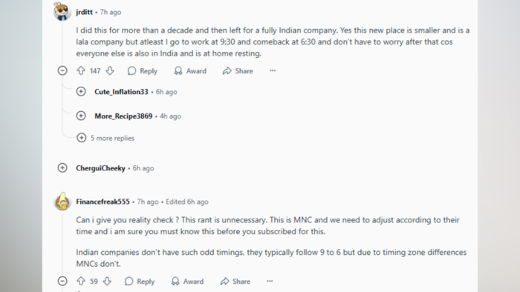
Task: Reply to jrditt's comment
Action: point(143,70)
